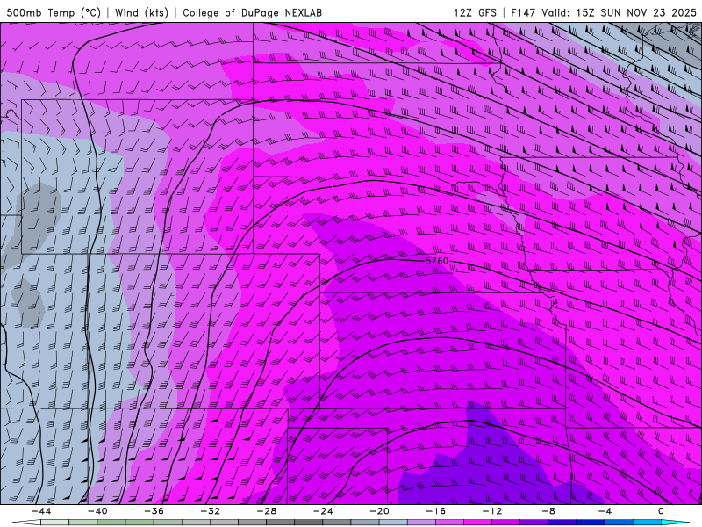The width and height of the screenshot is (702, 527).
Task: Click the '-40' color scale label
Action: (97, 511)
